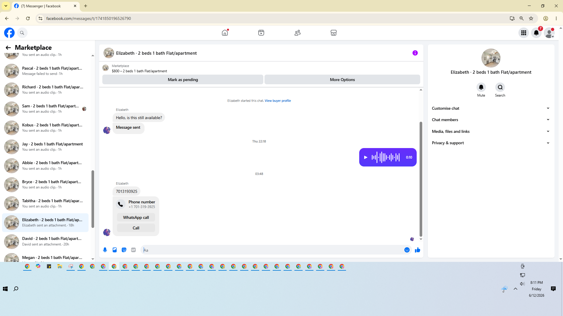Open the Facebook menu grid icon

click(524, 33)
